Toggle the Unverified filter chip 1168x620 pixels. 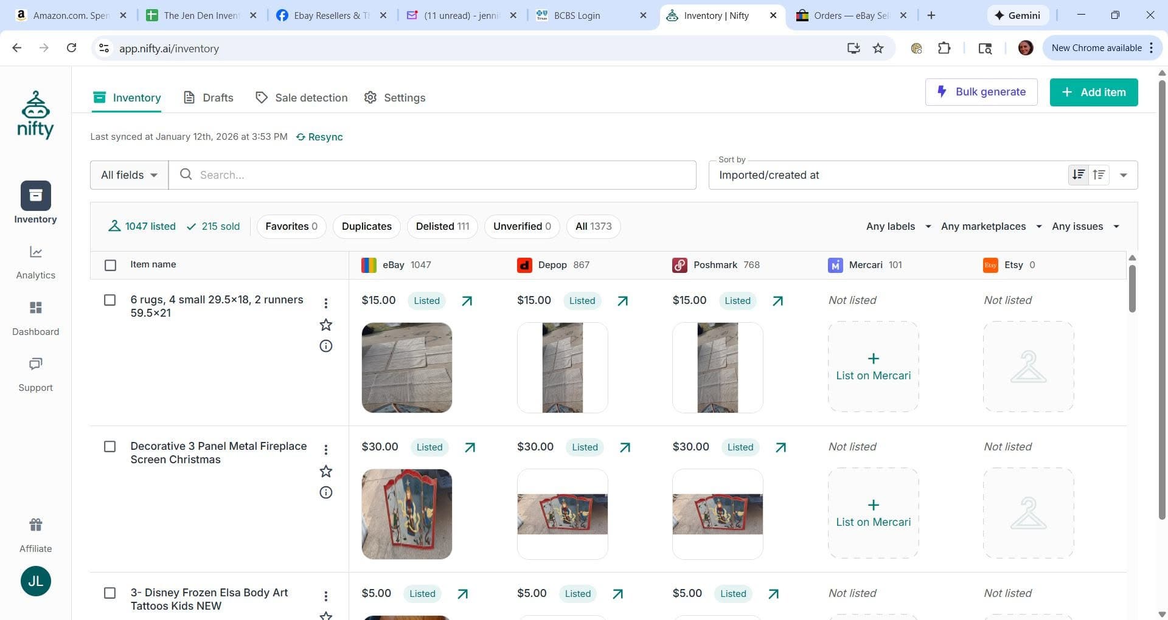pyautogui.click(x=522, y=226)
